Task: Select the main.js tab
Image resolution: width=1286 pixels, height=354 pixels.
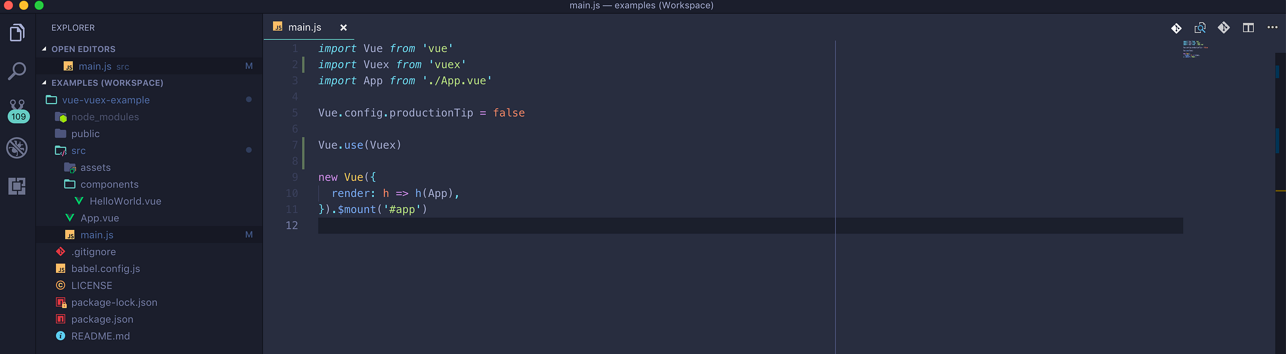Action: click(x=305, y=28)
